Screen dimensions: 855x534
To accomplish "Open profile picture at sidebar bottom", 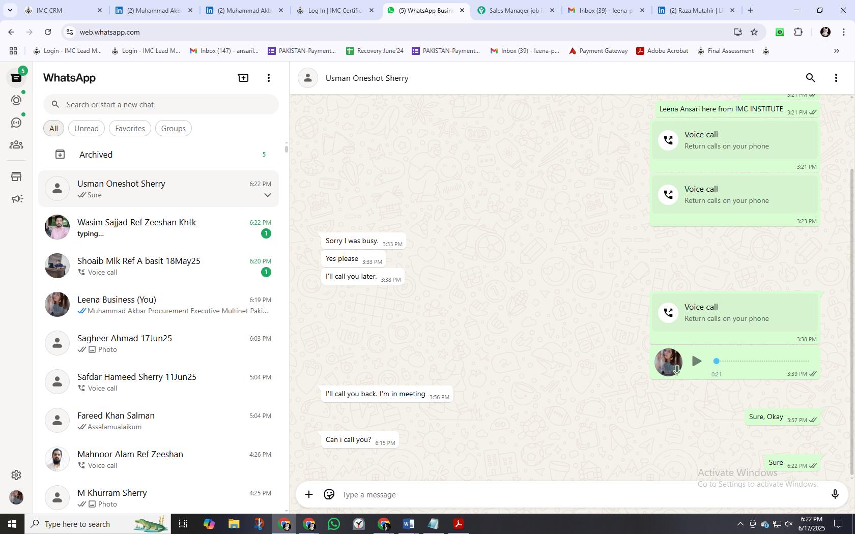I will click(x=16, y=497).
